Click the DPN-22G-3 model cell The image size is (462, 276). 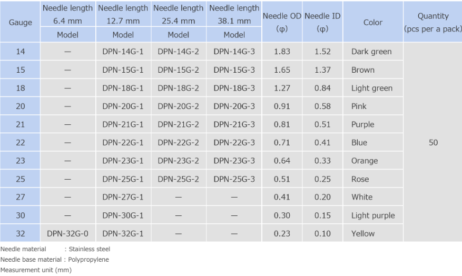click(234, 143)
